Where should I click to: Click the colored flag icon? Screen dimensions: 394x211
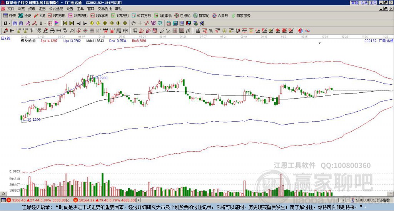[57, 23]
